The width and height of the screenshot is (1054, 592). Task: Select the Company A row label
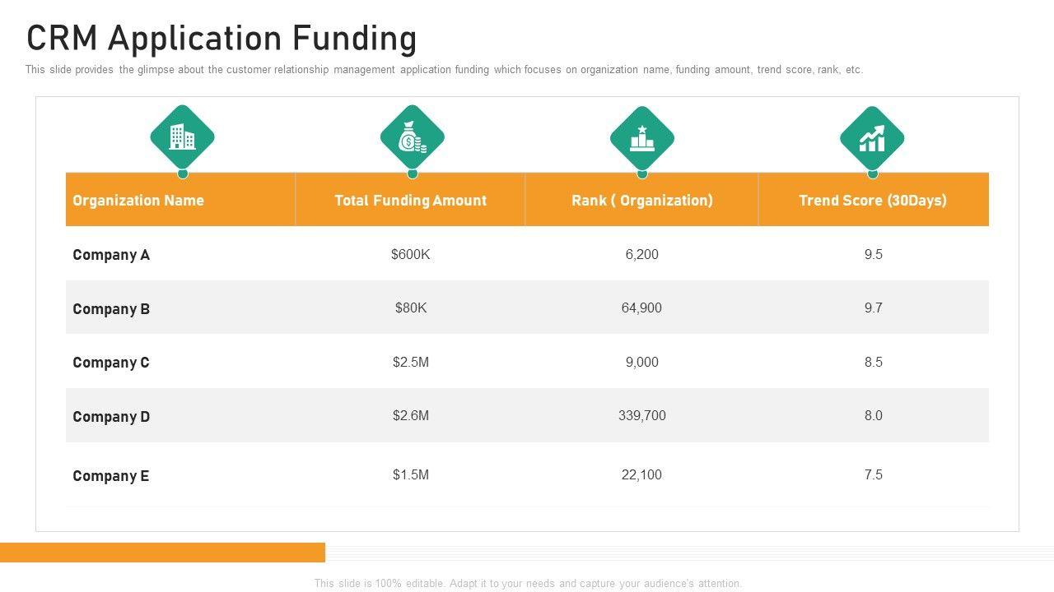tap(111, 255)
